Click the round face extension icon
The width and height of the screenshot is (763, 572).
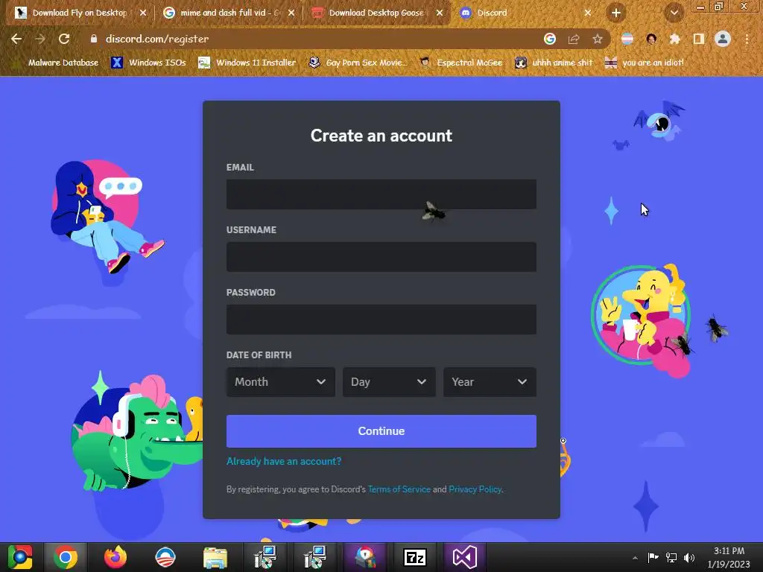point(651,39)
